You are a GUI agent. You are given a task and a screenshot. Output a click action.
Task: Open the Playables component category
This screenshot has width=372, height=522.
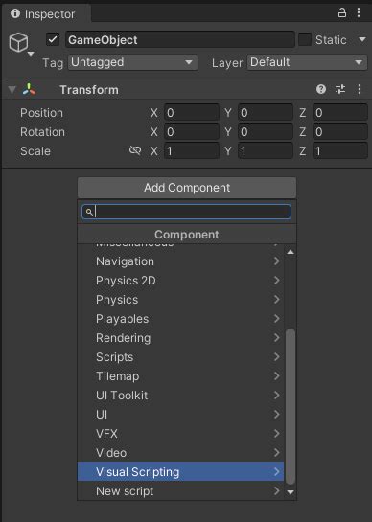tap(180, 319)
